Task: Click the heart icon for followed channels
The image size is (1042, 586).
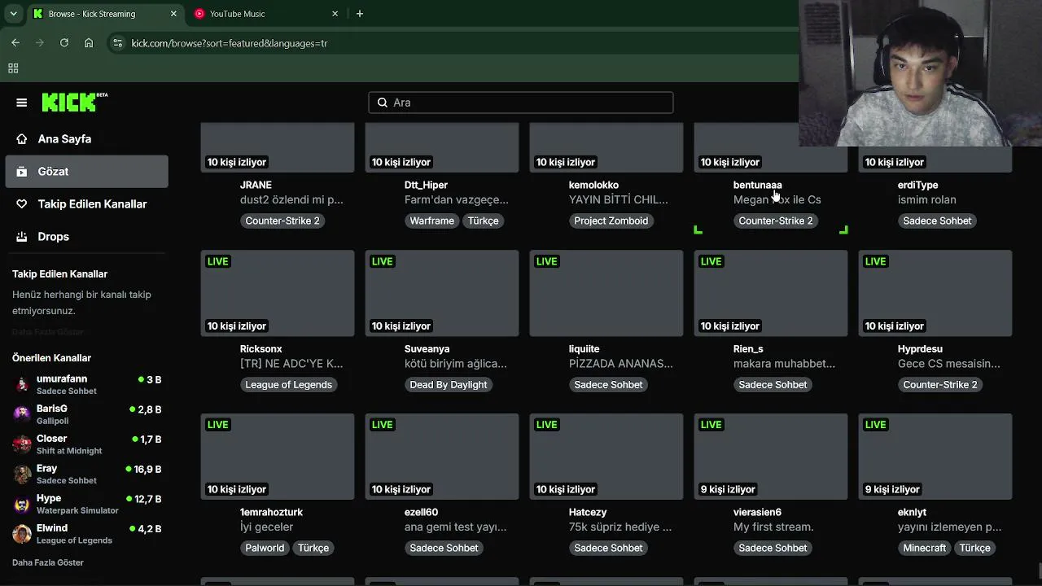Action: 22,204
